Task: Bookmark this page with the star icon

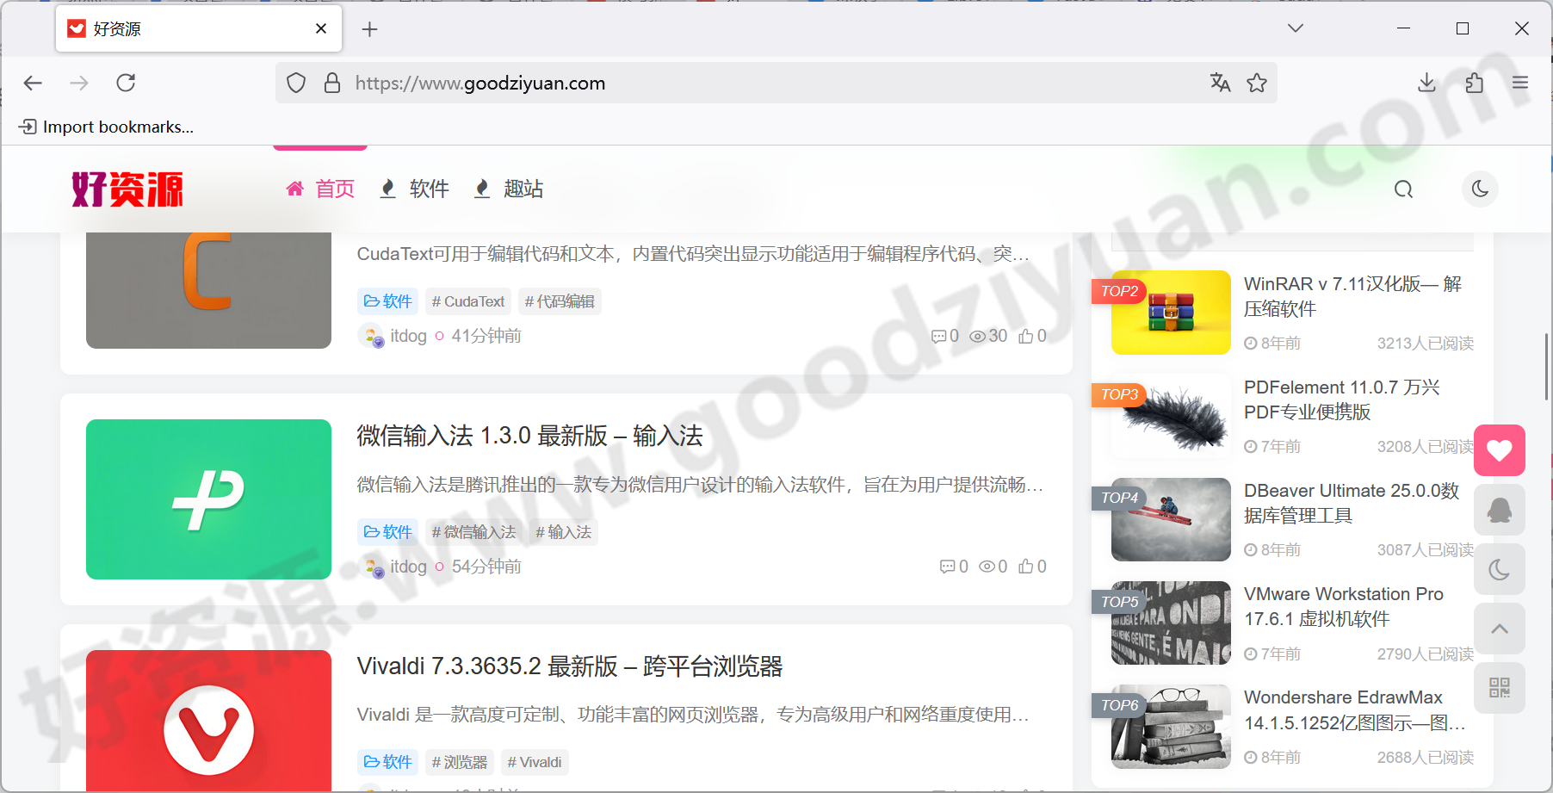Action: pyautogui.click(x=1257, y=83)
